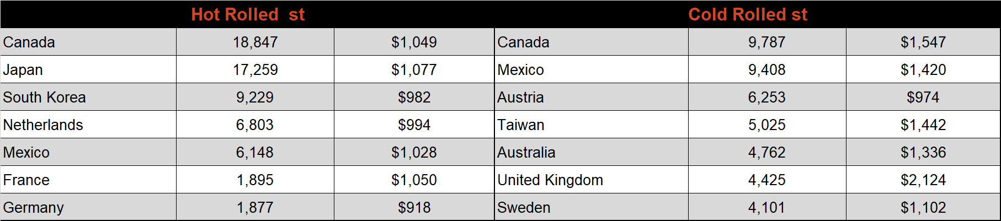The height and width of the screenshot is (221, 1001).
Task: Select the $2,124 price cell
Action: click(923, 180)
